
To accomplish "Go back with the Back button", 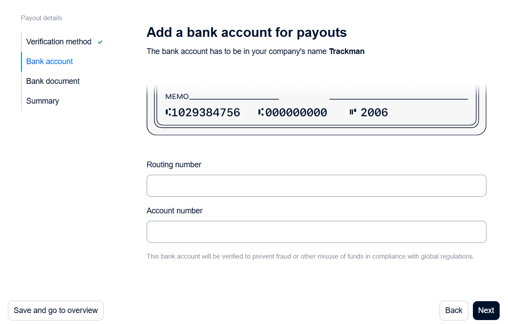I will 454,310.
